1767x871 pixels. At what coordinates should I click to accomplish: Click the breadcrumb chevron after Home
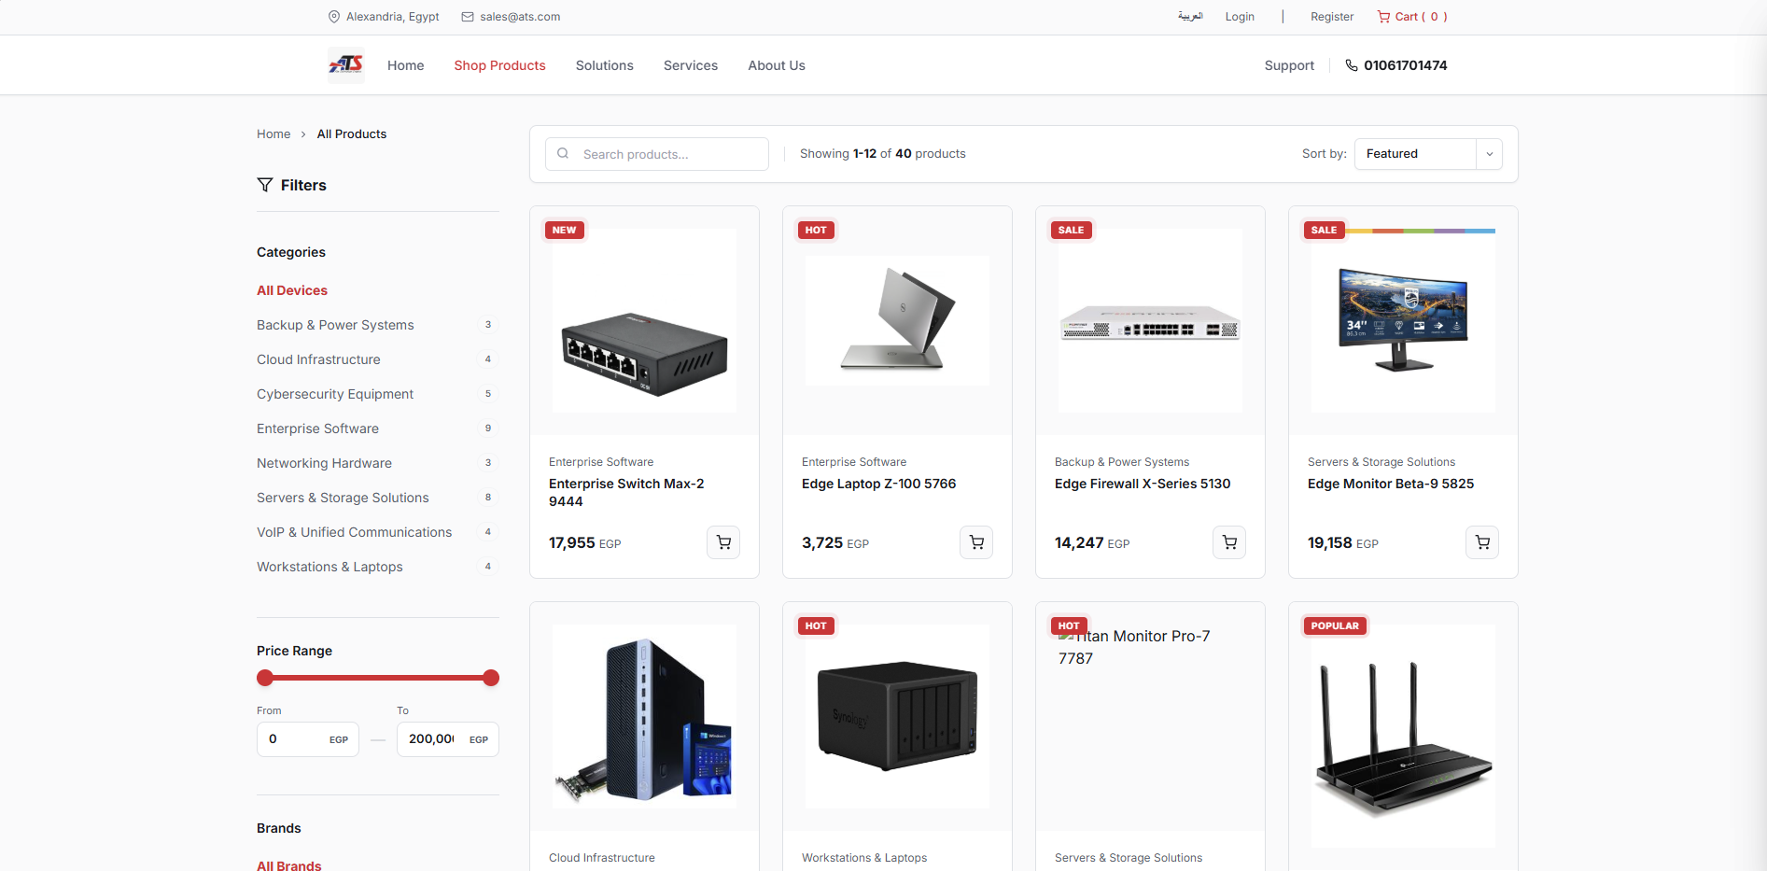tap(303, 134)
